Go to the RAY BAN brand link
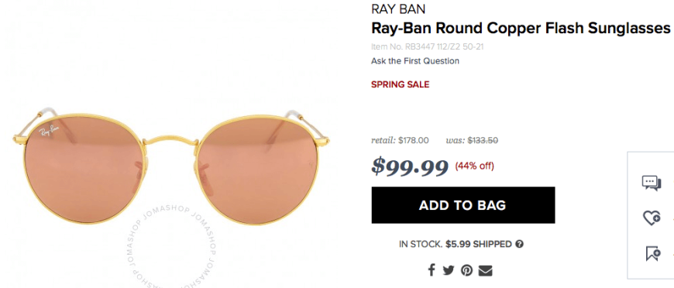This screenshot has width=674, height=288. pyautogui.click(x=398, y=9)
